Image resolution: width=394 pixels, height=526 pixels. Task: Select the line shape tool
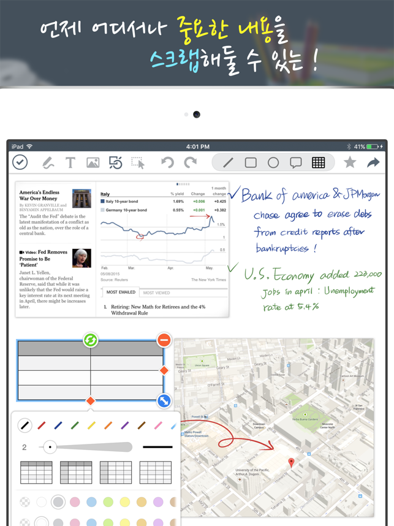click(x=228, y=162)
